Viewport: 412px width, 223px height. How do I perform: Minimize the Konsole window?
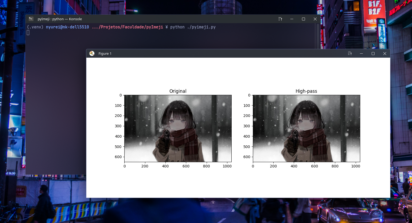(x=292, y=19)
